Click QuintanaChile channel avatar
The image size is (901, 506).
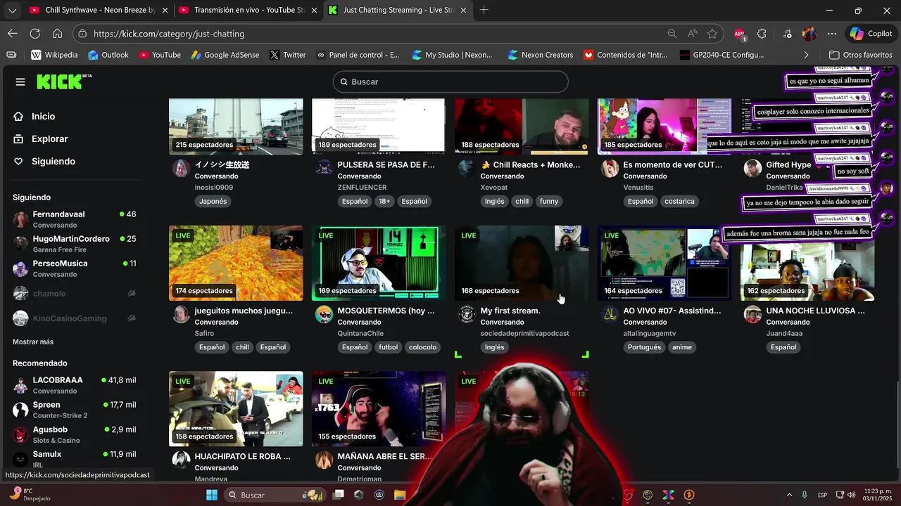(x=324, y=314)
